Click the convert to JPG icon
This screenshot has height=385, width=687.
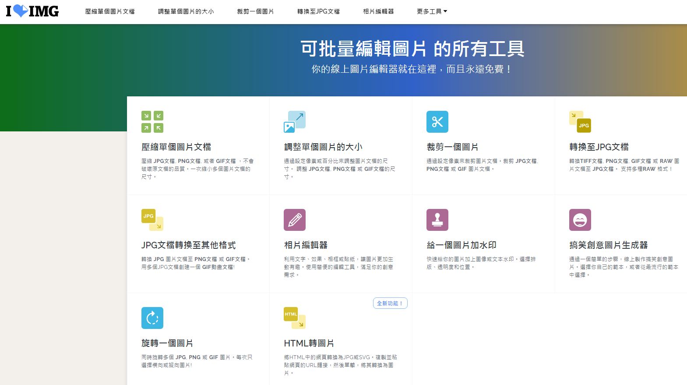pyautogui.click(x=580, y=122)
